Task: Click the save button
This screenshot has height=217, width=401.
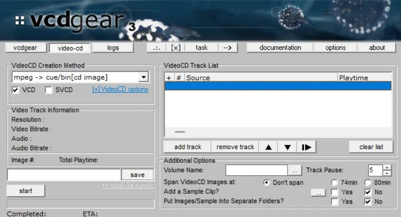Action: tap(137, 175)
